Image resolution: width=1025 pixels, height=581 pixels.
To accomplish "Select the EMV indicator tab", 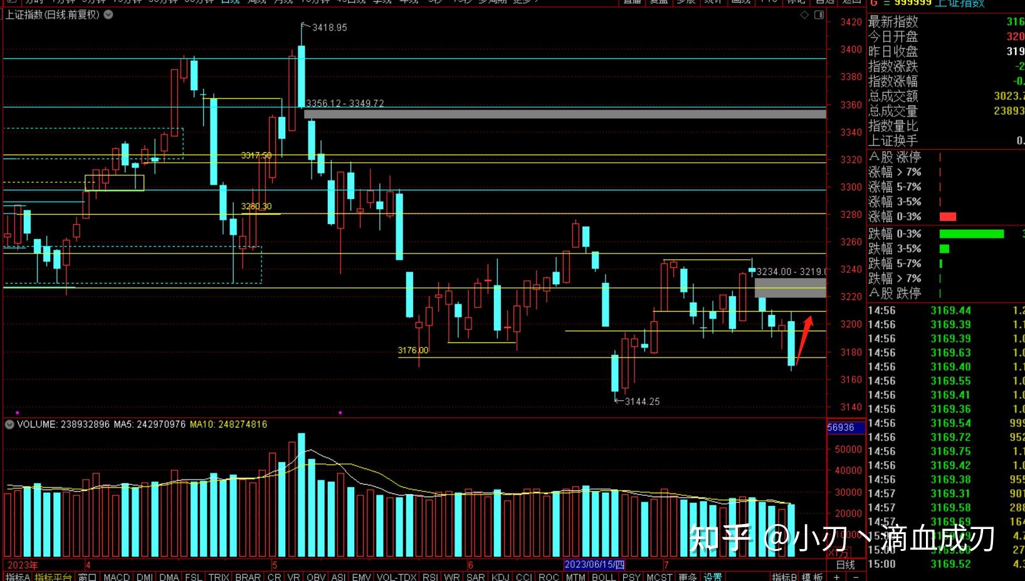I will 362,577.
